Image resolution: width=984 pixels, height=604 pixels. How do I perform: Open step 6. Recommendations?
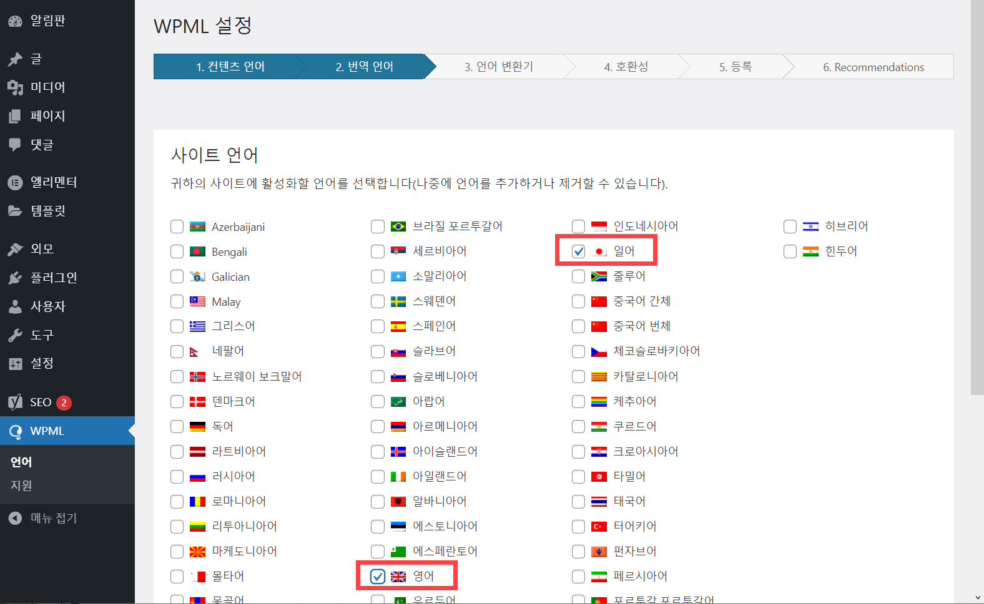pos(873,67)
